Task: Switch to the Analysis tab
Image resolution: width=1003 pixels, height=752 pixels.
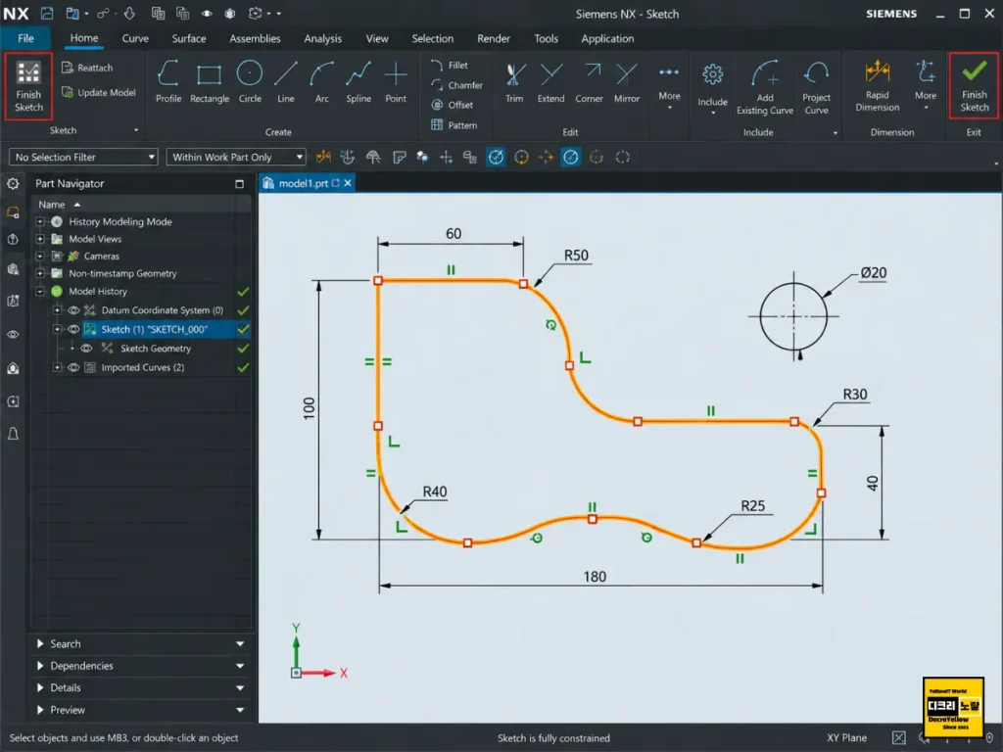Action: tap(322, 38)
